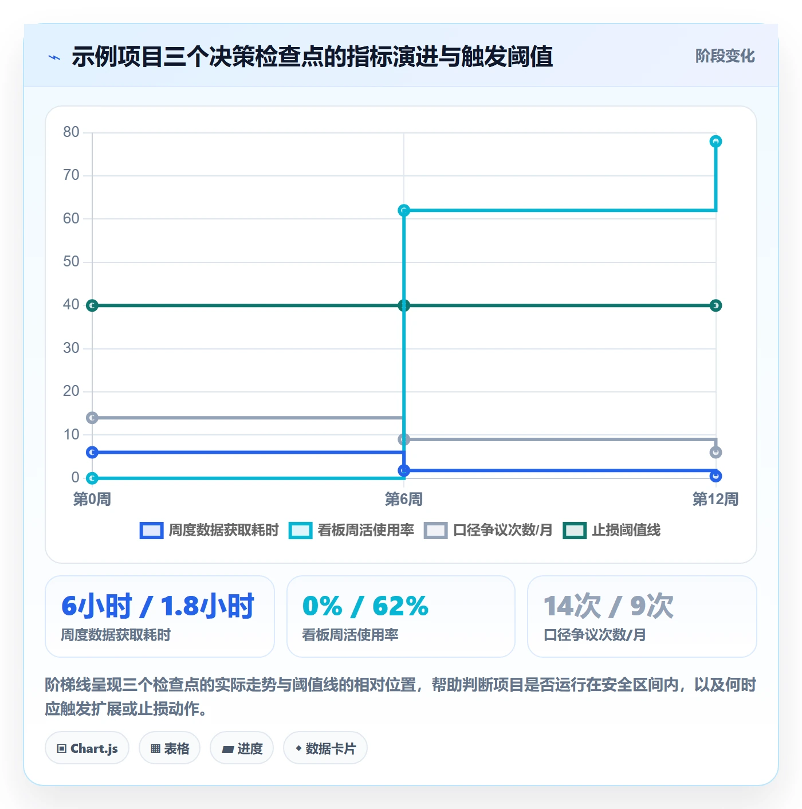Viewport: 802px width, 809px height.
Task: Select the 表格 tag
Action: click(170, 748)
